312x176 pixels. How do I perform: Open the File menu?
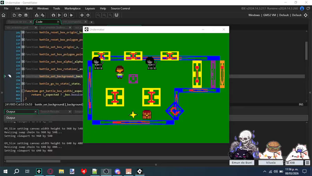6,8
